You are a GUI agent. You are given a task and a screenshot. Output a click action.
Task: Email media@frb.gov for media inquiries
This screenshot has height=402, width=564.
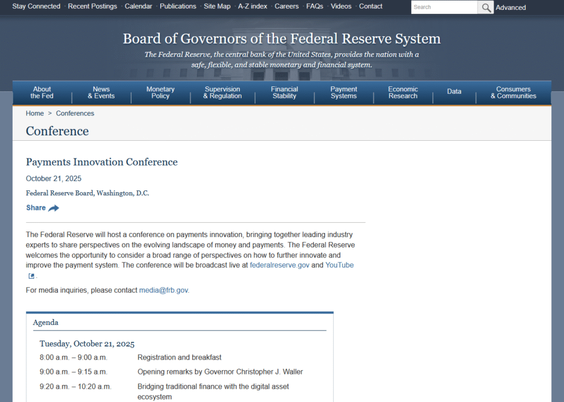(164, 290)
